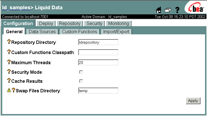Click the warning triangle beside Swap Files
The image size is (207, 116).
(9, 90)
